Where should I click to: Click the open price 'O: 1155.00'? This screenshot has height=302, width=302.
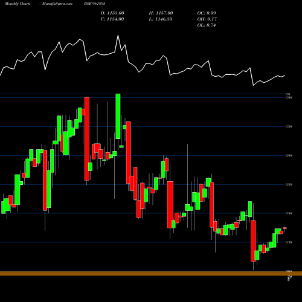coord(112,13)
